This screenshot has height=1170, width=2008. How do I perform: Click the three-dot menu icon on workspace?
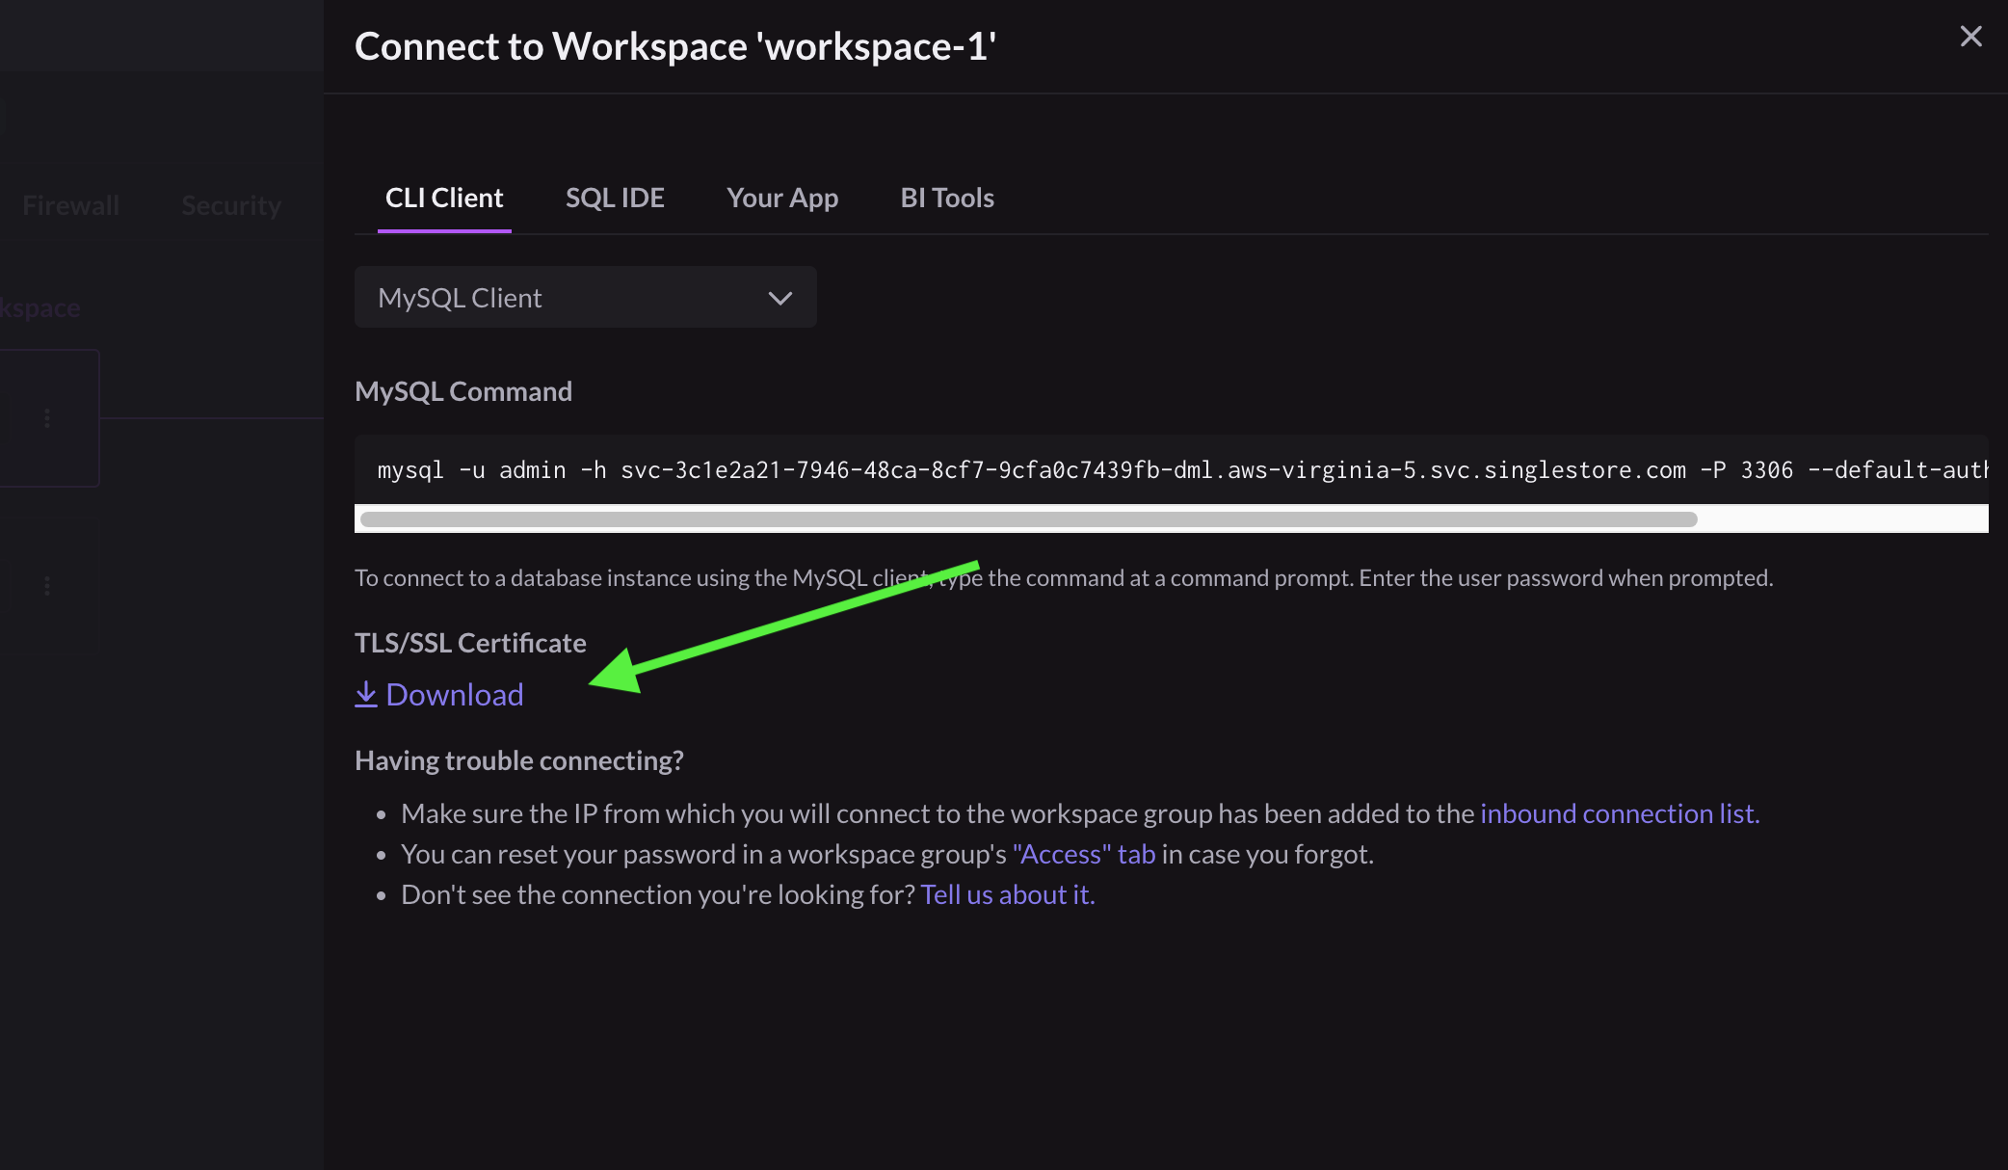pos(46,418)
